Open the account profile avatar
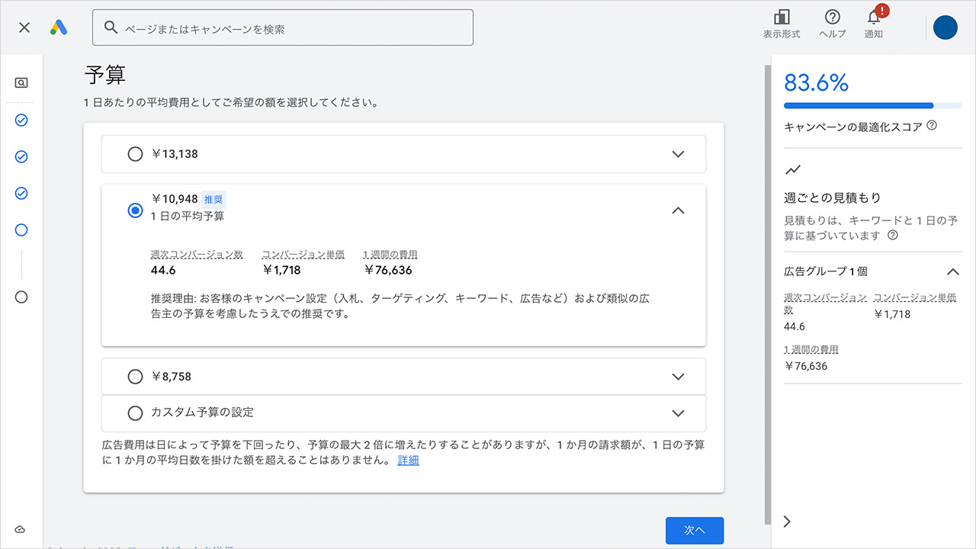The width and height of the screenshot is (976, 549). click(945, 27)
